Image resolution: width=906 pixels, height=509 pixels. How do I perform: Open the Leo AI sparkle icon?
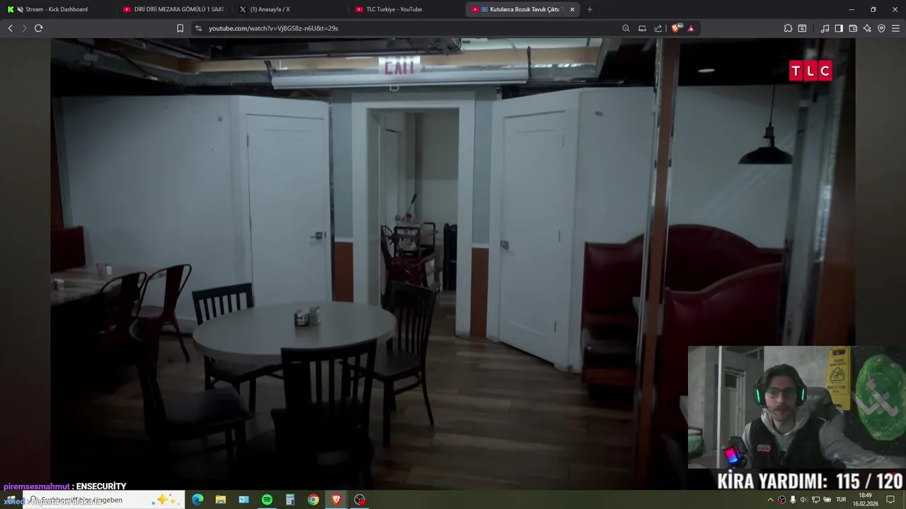(867, 28)
